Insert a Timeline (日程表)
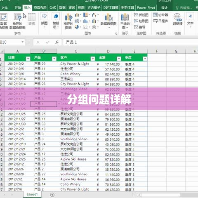The image size is (198, 198). pos(160,21)
